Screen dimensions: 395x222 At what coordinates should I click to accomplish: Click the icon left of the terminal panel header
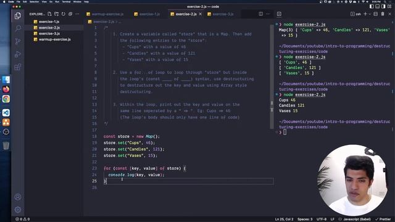click(279, 14)
